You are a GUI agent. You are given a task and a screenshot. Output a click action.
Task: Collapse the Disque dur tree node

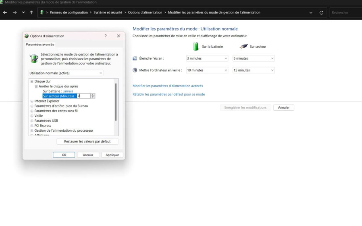(32, 81)
